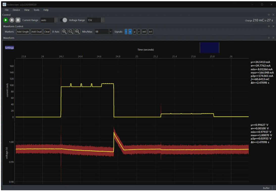Image resolution: width=276 pixels, height=191 pixels.
Task: Click the 'max=+1.00870 V' statistic
Action: pos(261,135)
